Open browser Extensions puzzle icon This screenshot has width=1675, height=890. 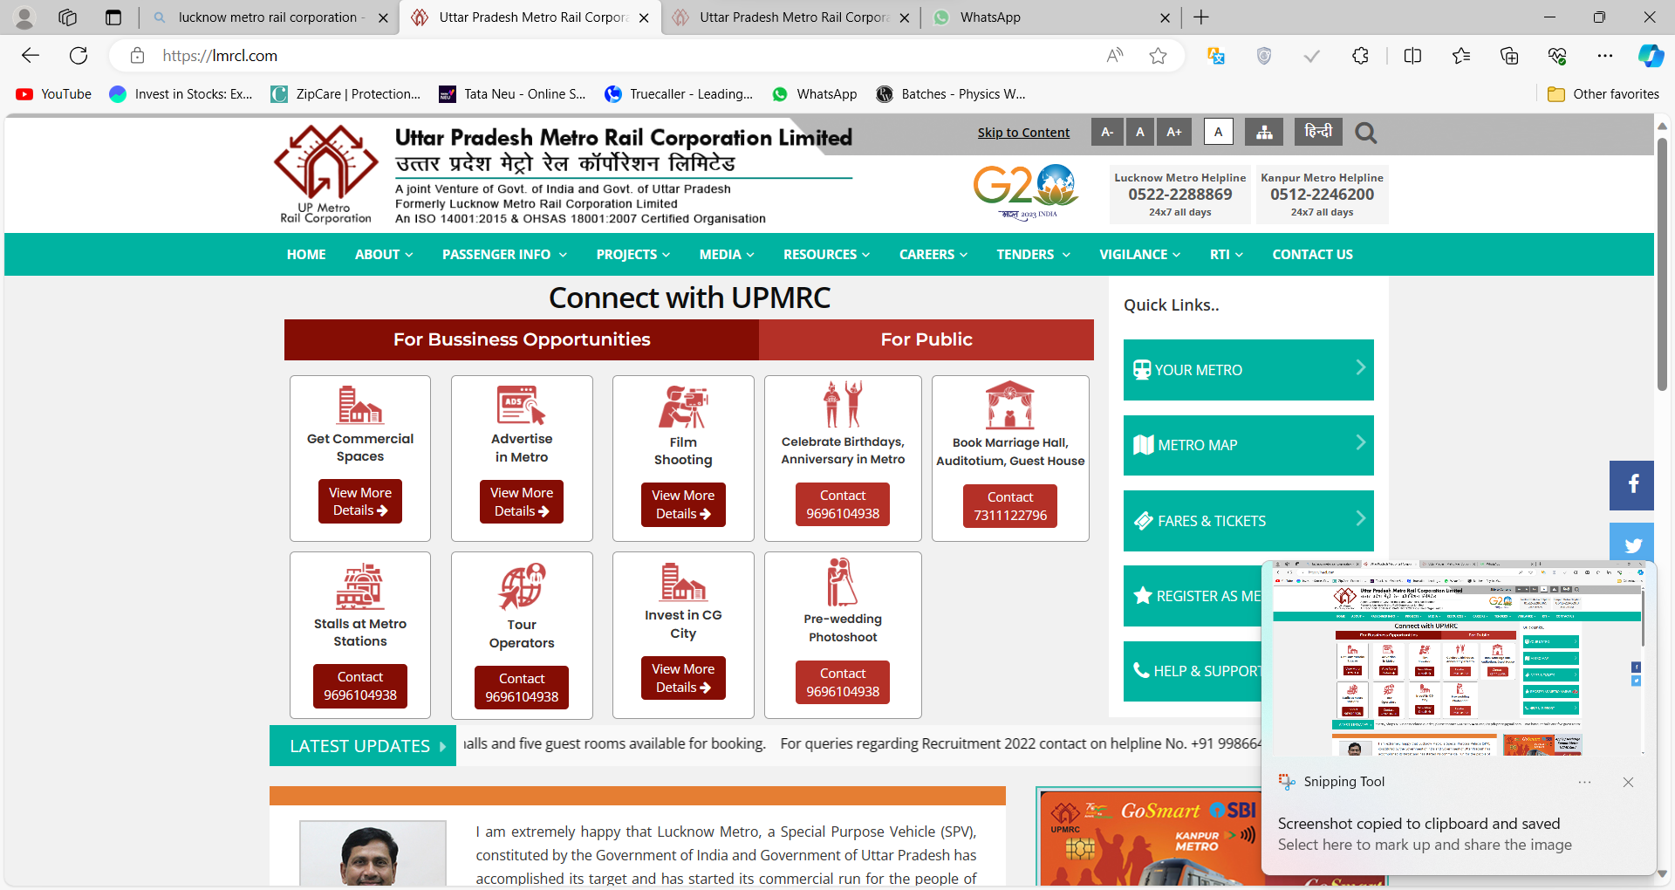pos(1360,56)
